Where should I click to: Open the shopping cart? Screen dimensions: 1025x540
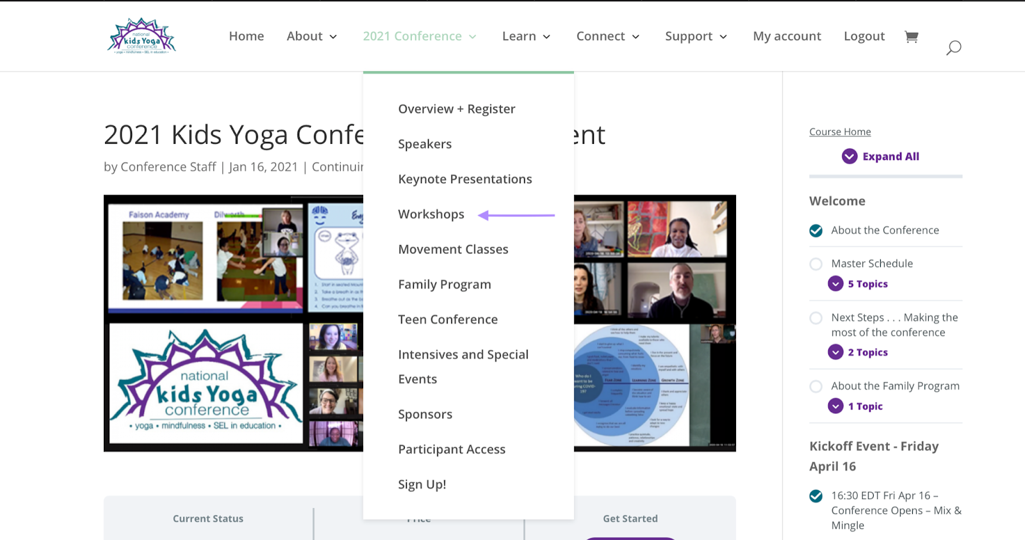point(911,36)
